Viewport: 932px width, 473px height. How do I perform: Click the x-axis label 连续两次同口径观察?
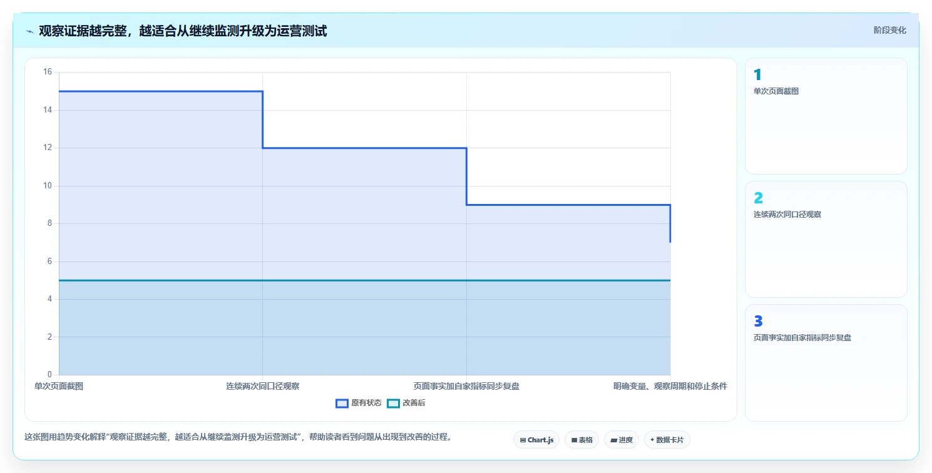coord(263,386)
